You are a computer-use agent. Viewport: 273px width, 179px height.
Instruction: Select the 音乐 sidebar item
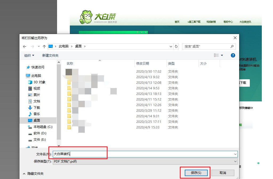pos(37,114)
